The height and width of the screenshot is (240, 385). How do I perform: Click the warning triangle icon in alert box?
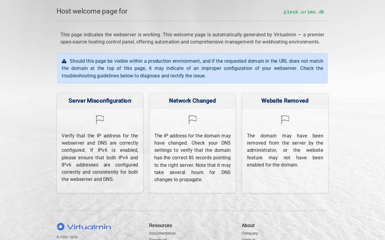pyautogui.click(x=64, y=61)
